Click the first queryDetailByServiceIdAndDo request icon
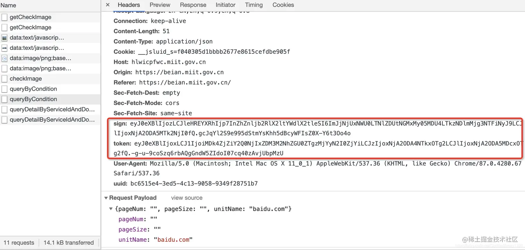The height and width of the screenshot is (250, 525). click(x=5, y=109)
